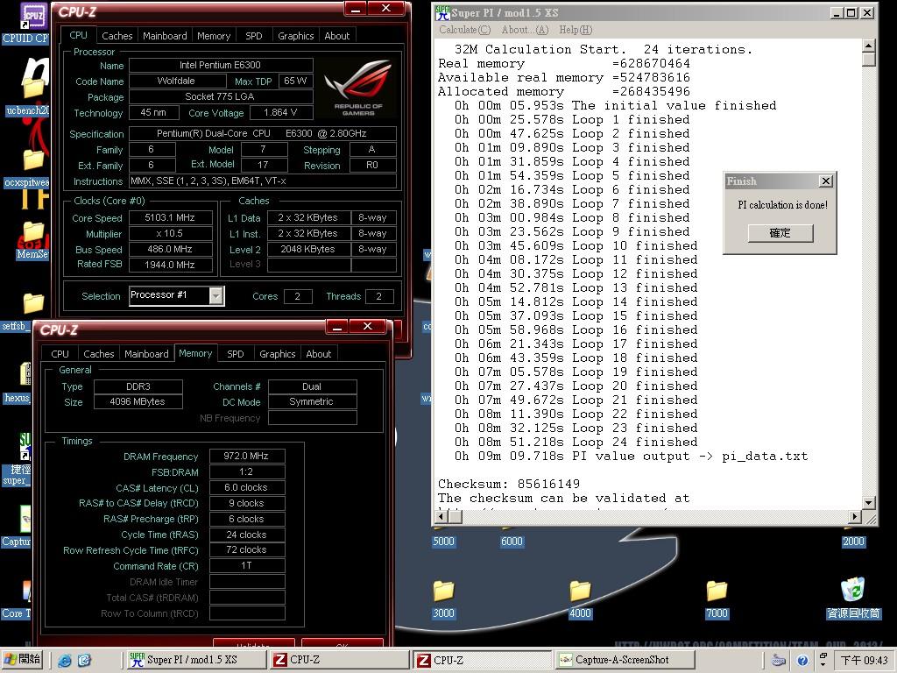This screenshot has height=673, width=897.
Task: Open the setfsb desktop folder
Action: pos(32,303)
